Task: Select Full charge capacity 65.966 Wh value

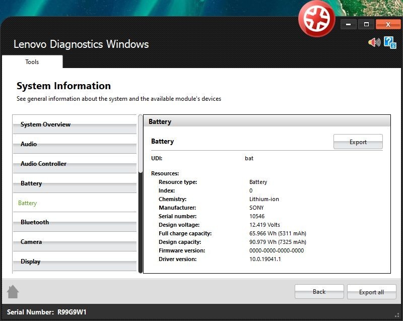Action: click(x=278, y=233)
